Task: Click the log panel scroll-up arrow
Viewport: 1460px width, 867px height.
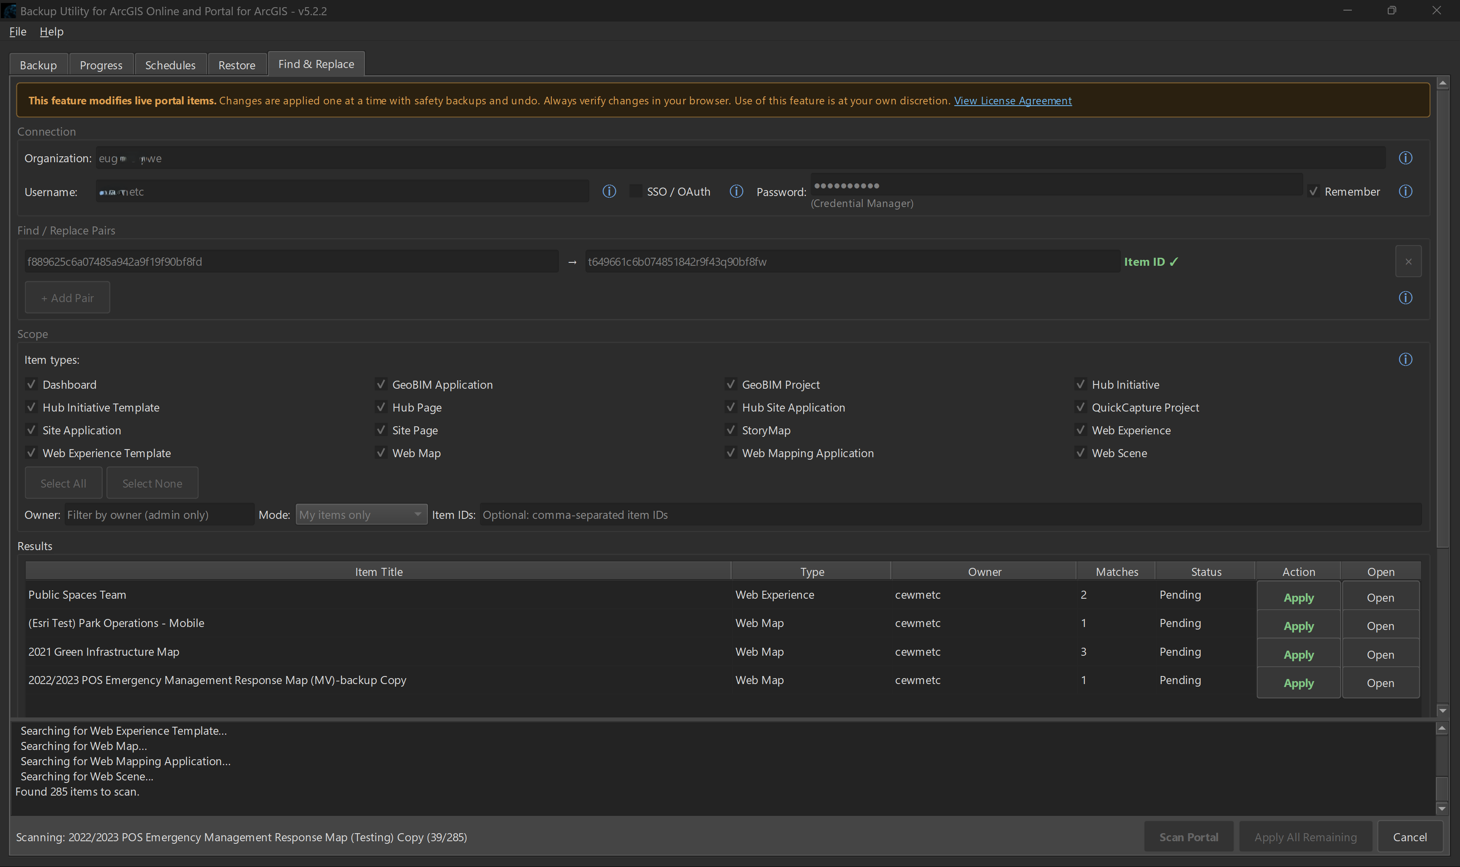Action: point(1443,728)
